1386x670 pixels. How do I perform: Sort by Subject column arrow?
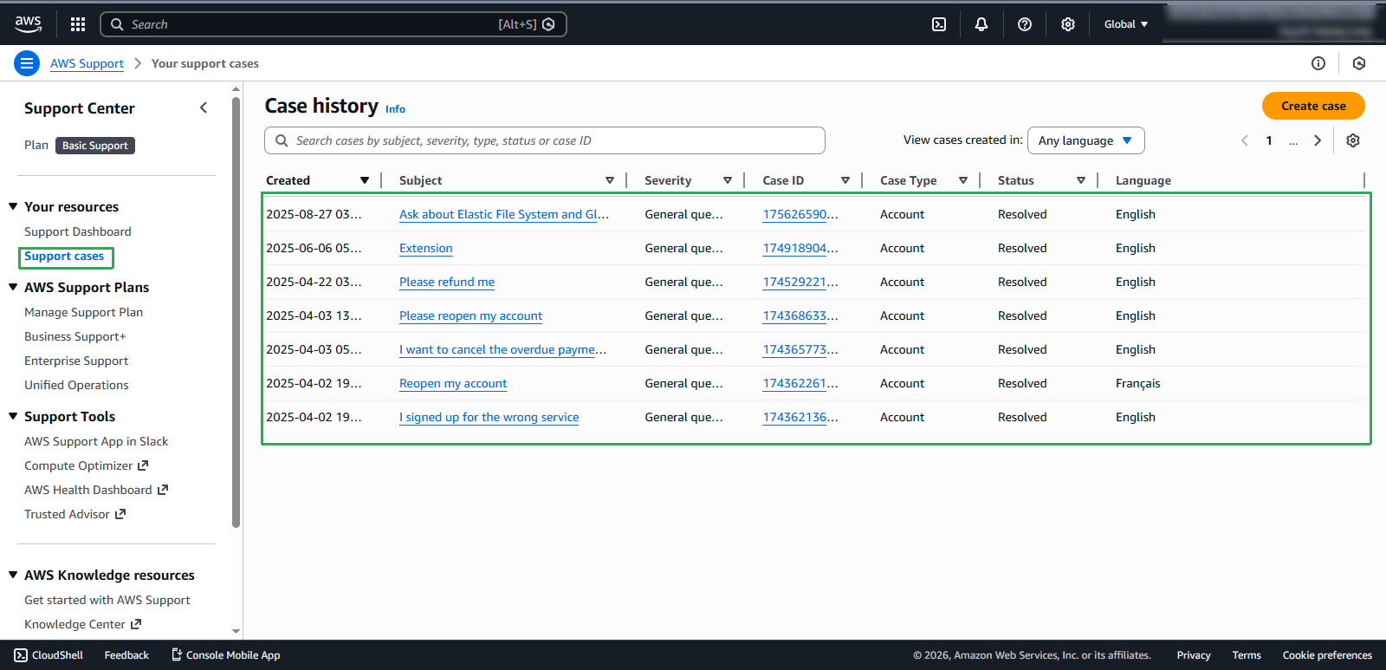pyautogui.click(x=610, y=180)
